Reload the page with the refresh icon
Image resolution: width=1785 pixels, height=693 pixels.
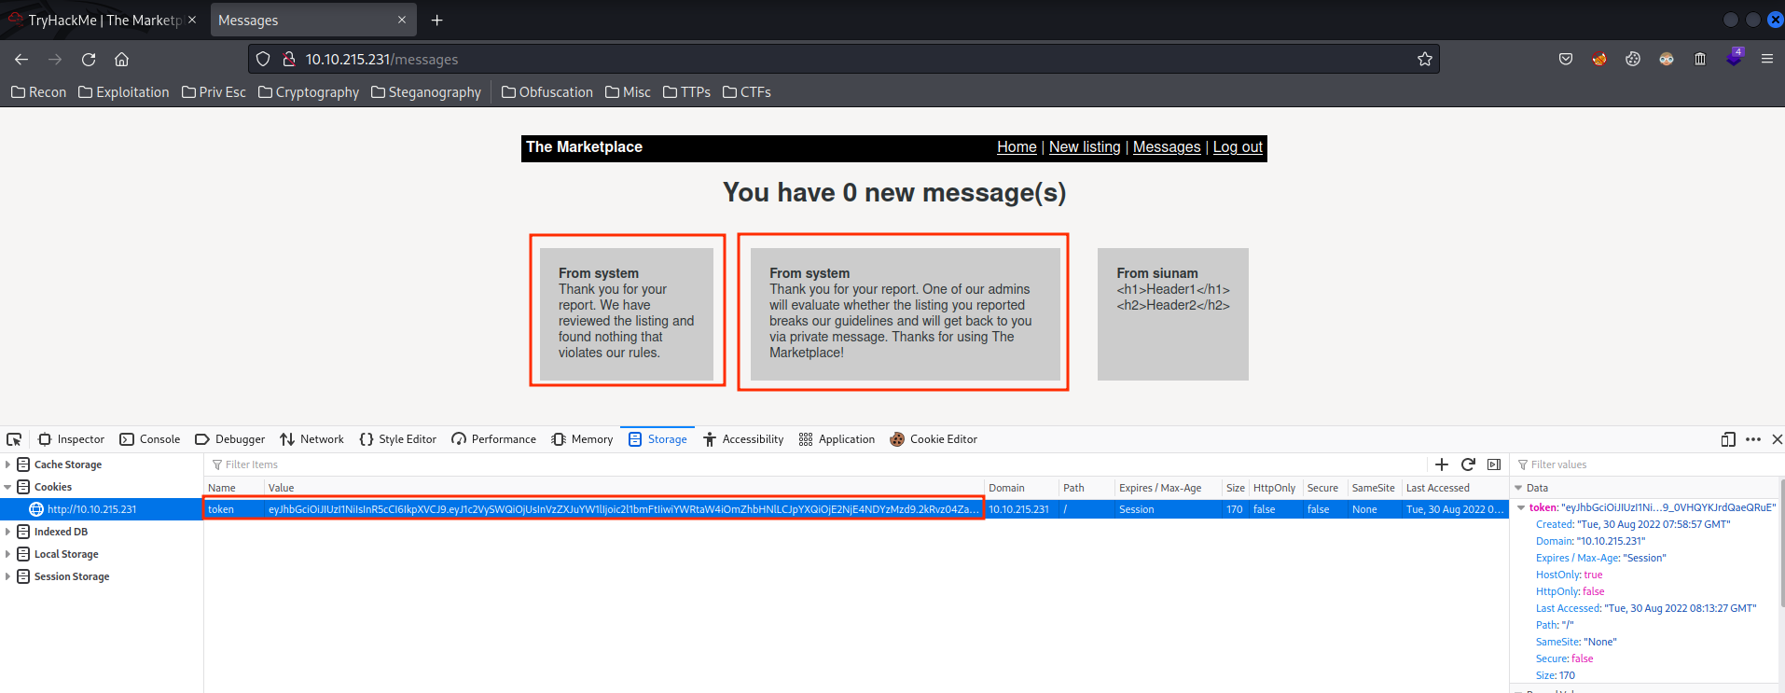coord(89,59)
